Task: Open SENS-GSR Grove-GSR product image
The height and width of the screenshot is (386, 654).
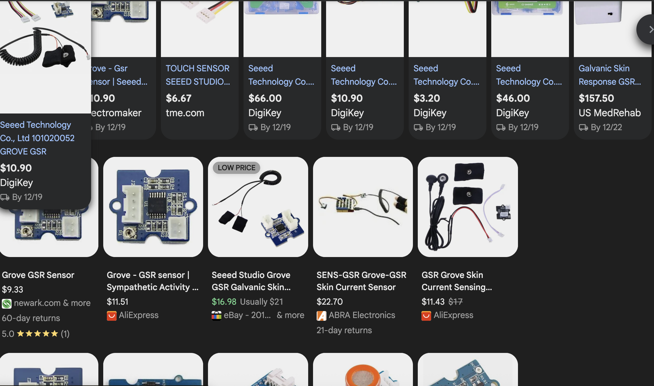Action: 363,207
